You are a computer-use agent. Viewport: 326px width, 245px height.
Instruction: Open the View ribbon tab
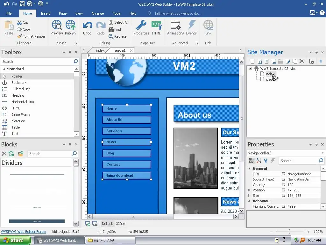pos(79,13)
